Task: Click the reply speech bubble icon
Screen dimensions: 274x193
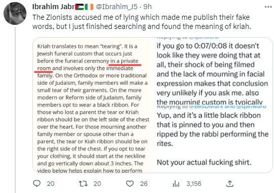Action: point(37,183)
